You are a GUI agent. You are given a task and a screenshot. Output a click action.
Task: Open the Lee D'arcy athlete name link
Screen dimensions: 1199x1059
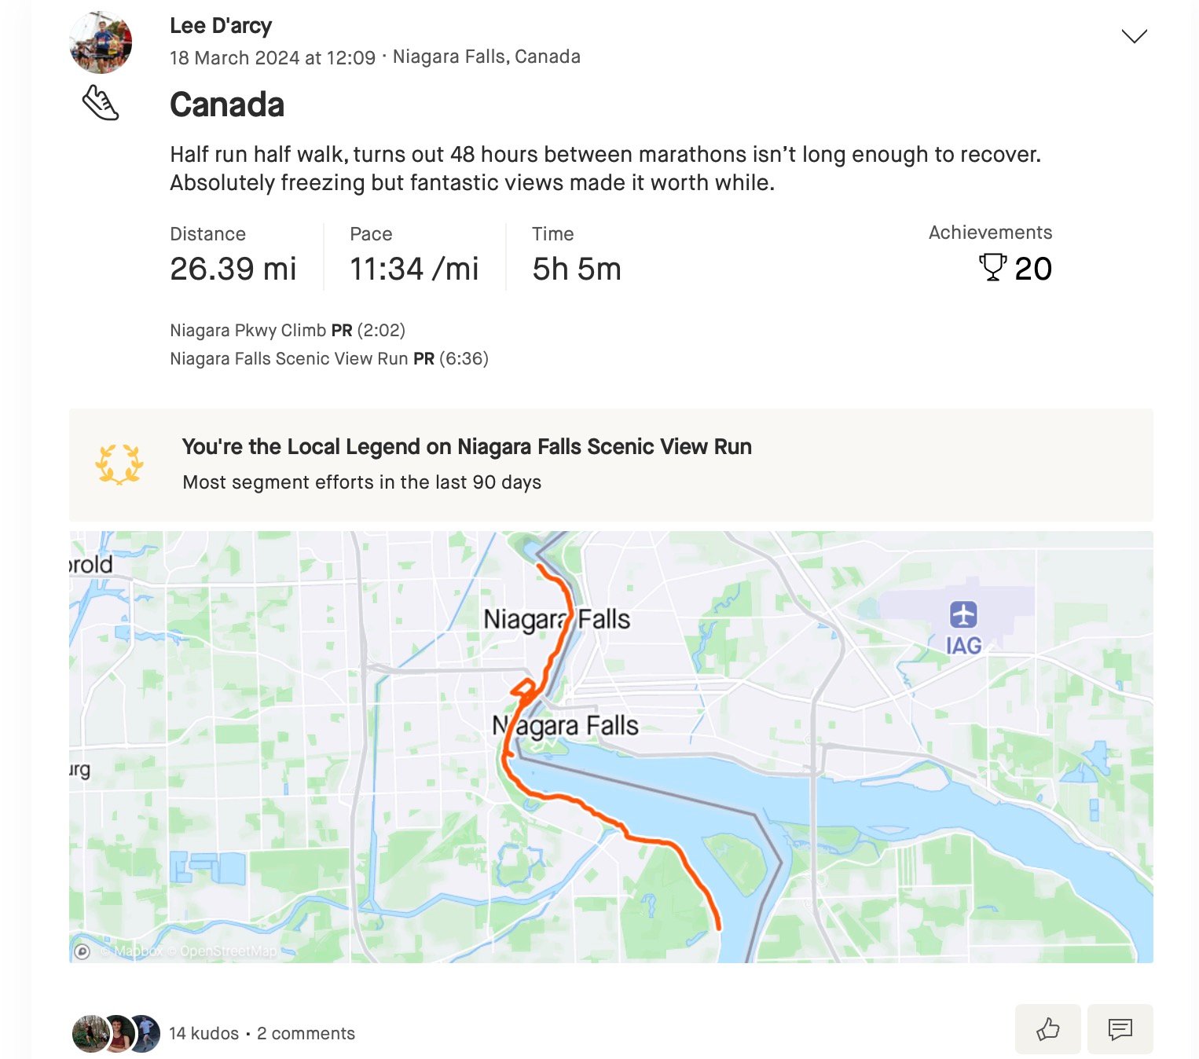[x=221, y=26]
